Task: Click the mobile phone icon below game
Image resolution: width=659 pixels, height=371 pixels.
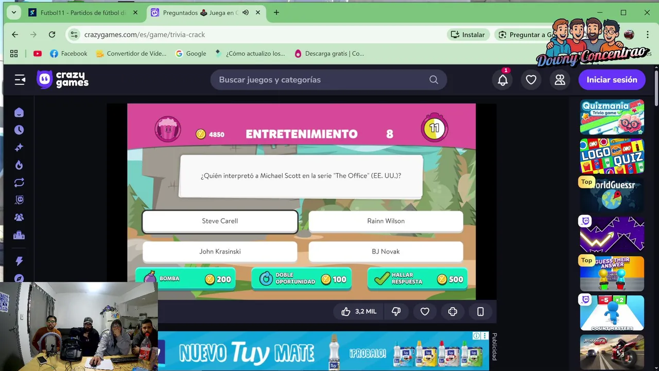Action: [x=480, y=312]
